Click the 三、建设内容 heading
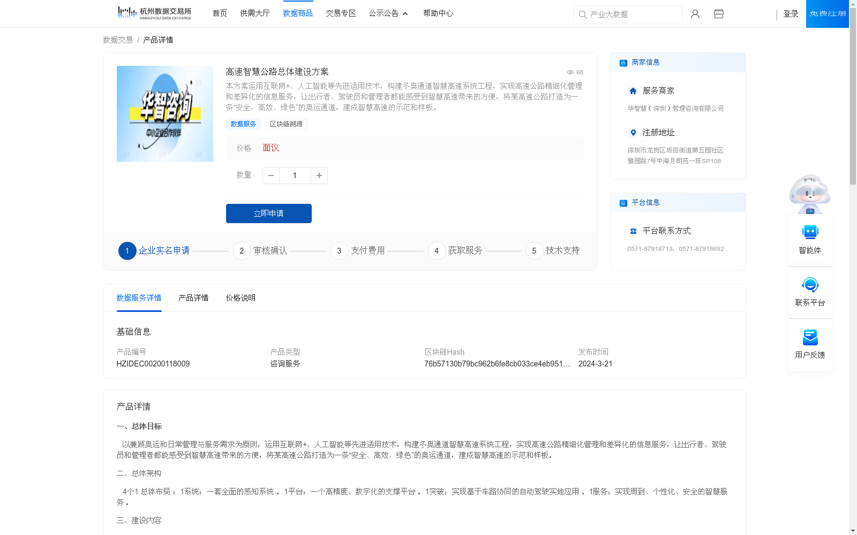 pyautogui.click(x=139, y=521)
